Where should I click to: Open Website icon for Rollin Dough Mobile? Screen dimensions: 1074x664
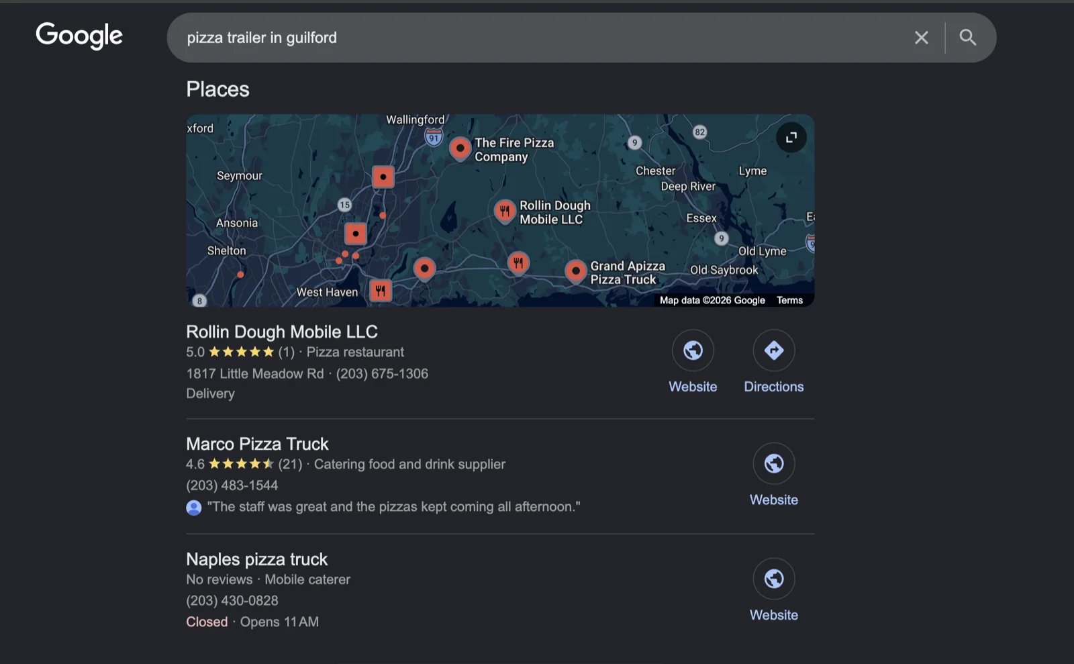(693, 350)
